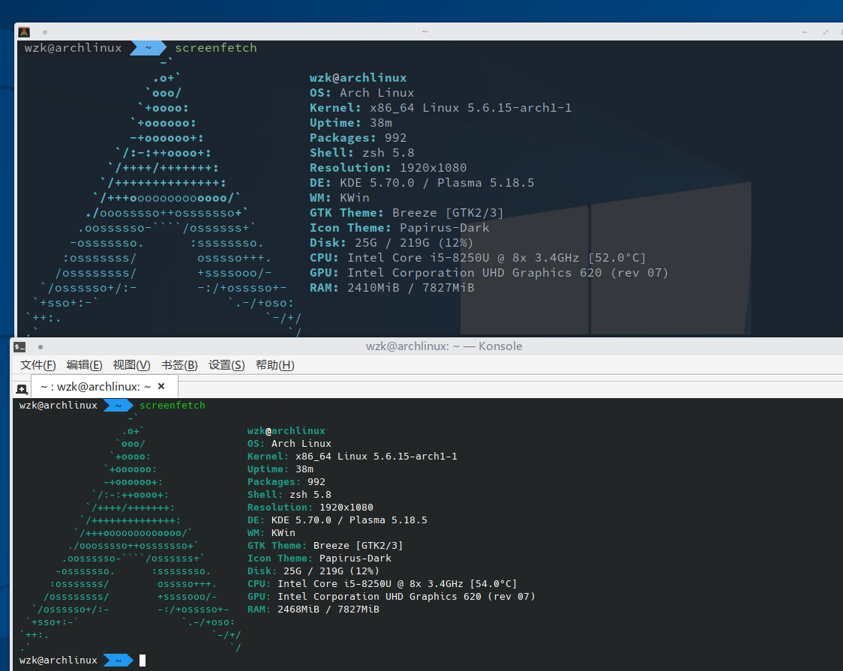The image size is (843, 671).
Task: Click "Icon Theme: Papirus-Dark" in the Alacritty window
Action: [400, 229]
